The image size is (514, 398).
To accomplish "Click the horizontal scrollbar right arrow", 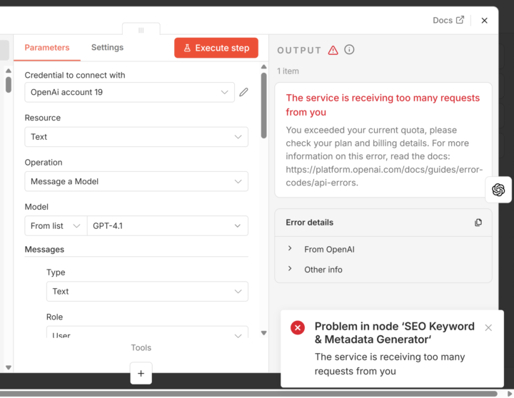I will pyautogui.click(x=510, y=394).
